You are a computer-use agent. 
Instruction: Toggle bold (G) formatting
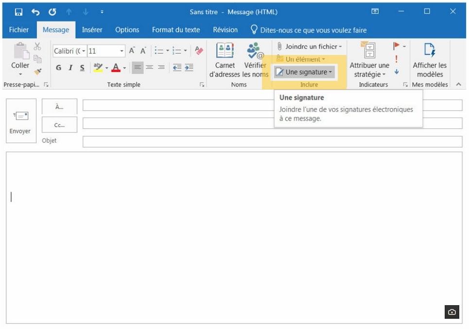(58, 68)
